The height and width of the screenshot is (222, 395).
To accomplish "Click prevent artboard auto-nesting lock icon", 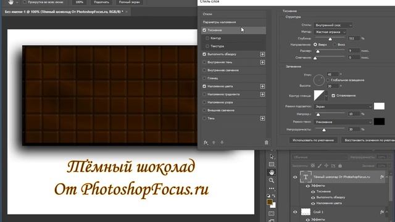I will pyautogui.click(x=333, y=166).
